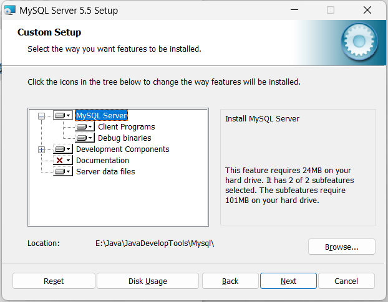Open MySQL Server feature install-option dropdown
Image resolution: width=388 pixels, height=302 pixels.
tap(63, 115)
